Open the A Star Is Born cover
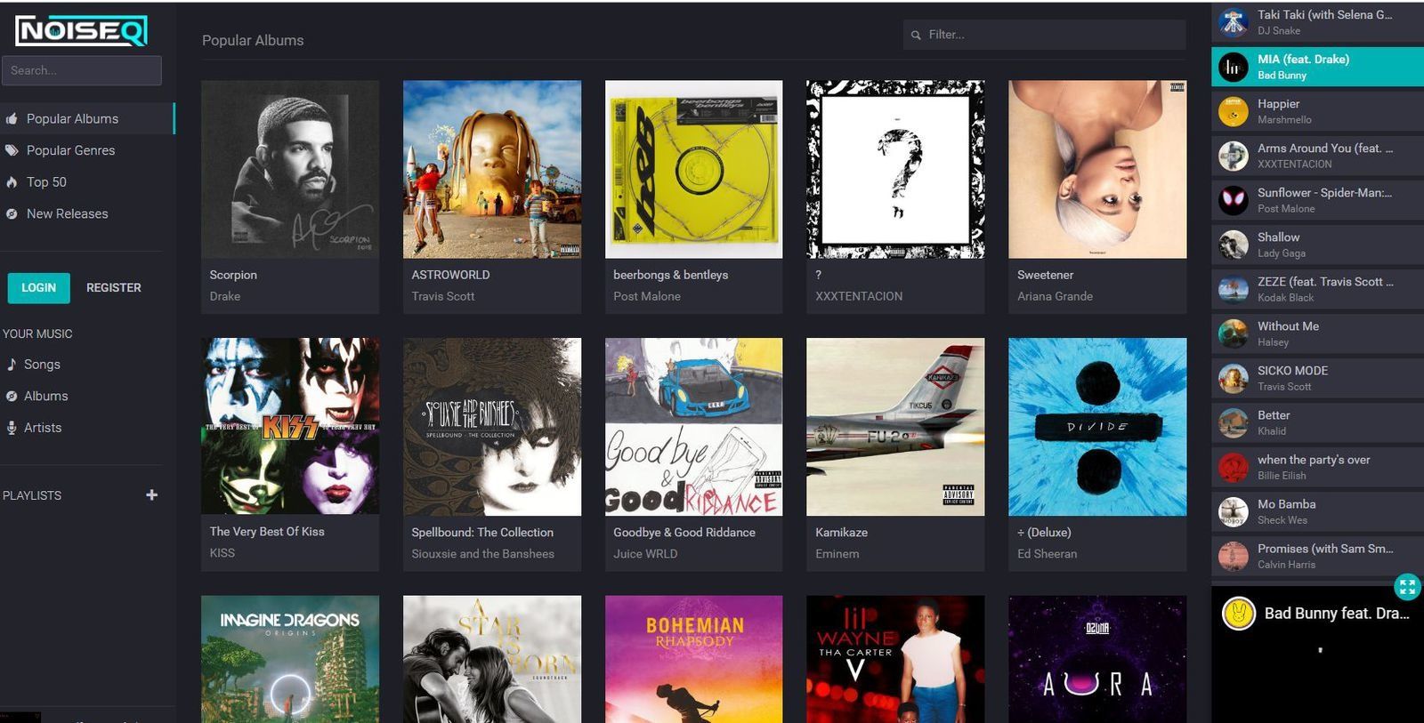 (x=492, y=659)
